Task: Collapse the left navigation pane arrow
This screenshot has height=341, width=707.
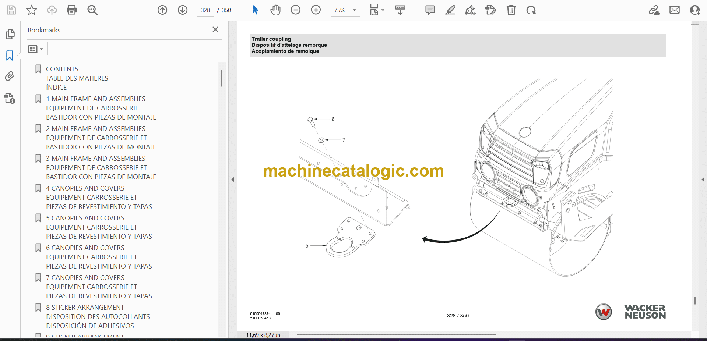Action: point(233,180)
